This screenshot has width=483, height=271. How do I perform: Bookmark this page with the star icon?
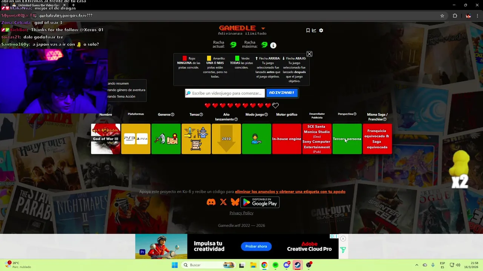(x=442, y=16)
